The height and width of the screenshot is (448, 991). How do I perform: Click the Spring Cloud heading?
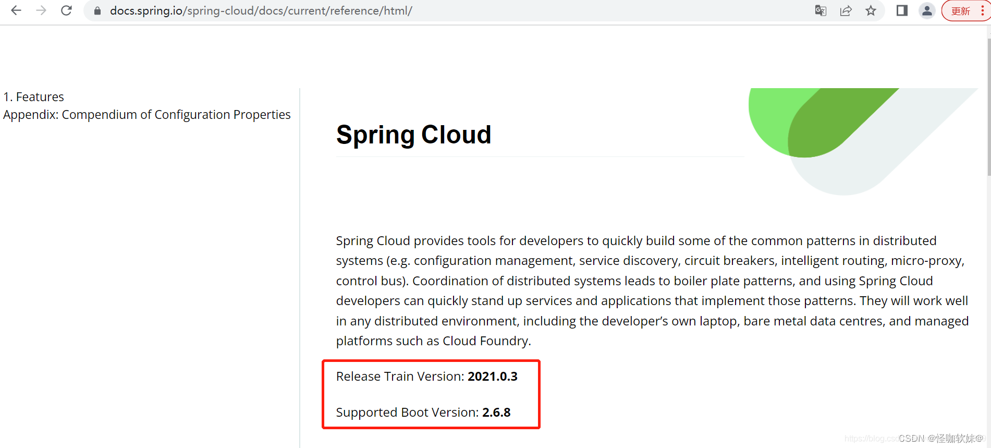click(x=413, y=135)
